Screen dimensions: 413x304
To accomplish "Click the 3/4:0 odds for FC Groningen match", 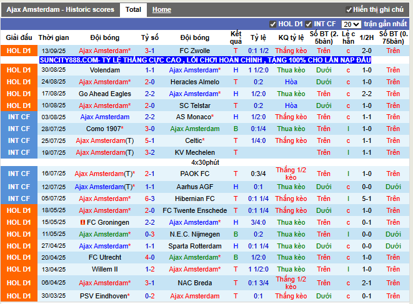I will 258,222.
